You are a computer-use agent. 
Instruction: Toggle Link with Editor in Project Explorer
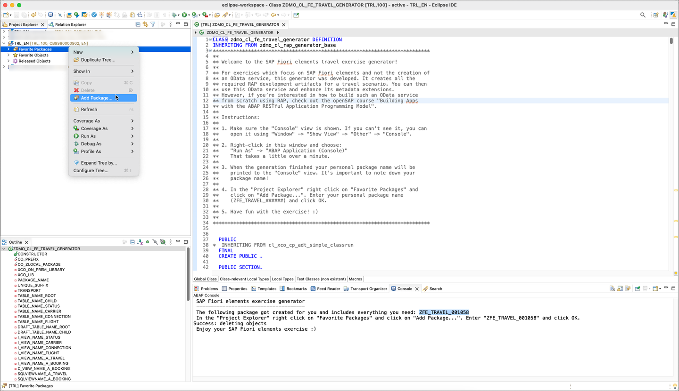click(146, 24)
